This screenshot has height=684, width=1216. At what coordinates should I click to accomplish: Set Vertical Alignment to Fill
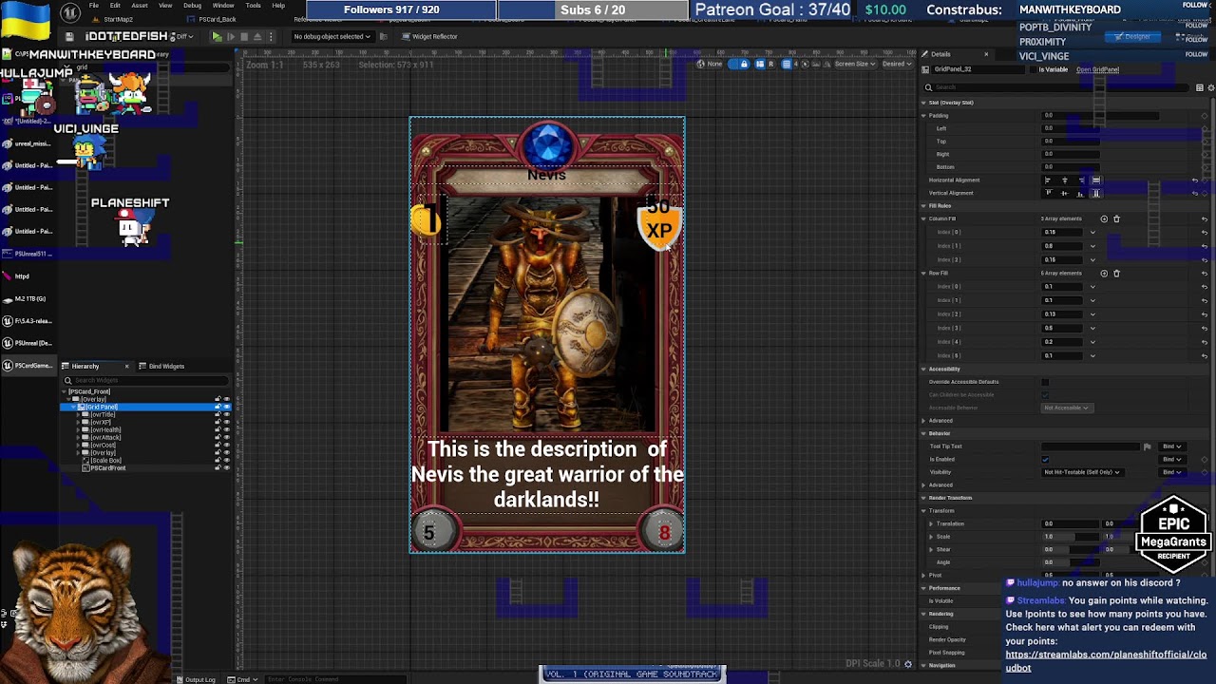point(1096,193)
